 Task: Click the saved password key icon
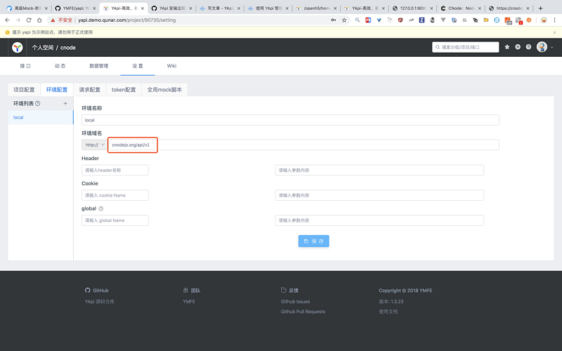pyautogui.click(x=333, y=20)
